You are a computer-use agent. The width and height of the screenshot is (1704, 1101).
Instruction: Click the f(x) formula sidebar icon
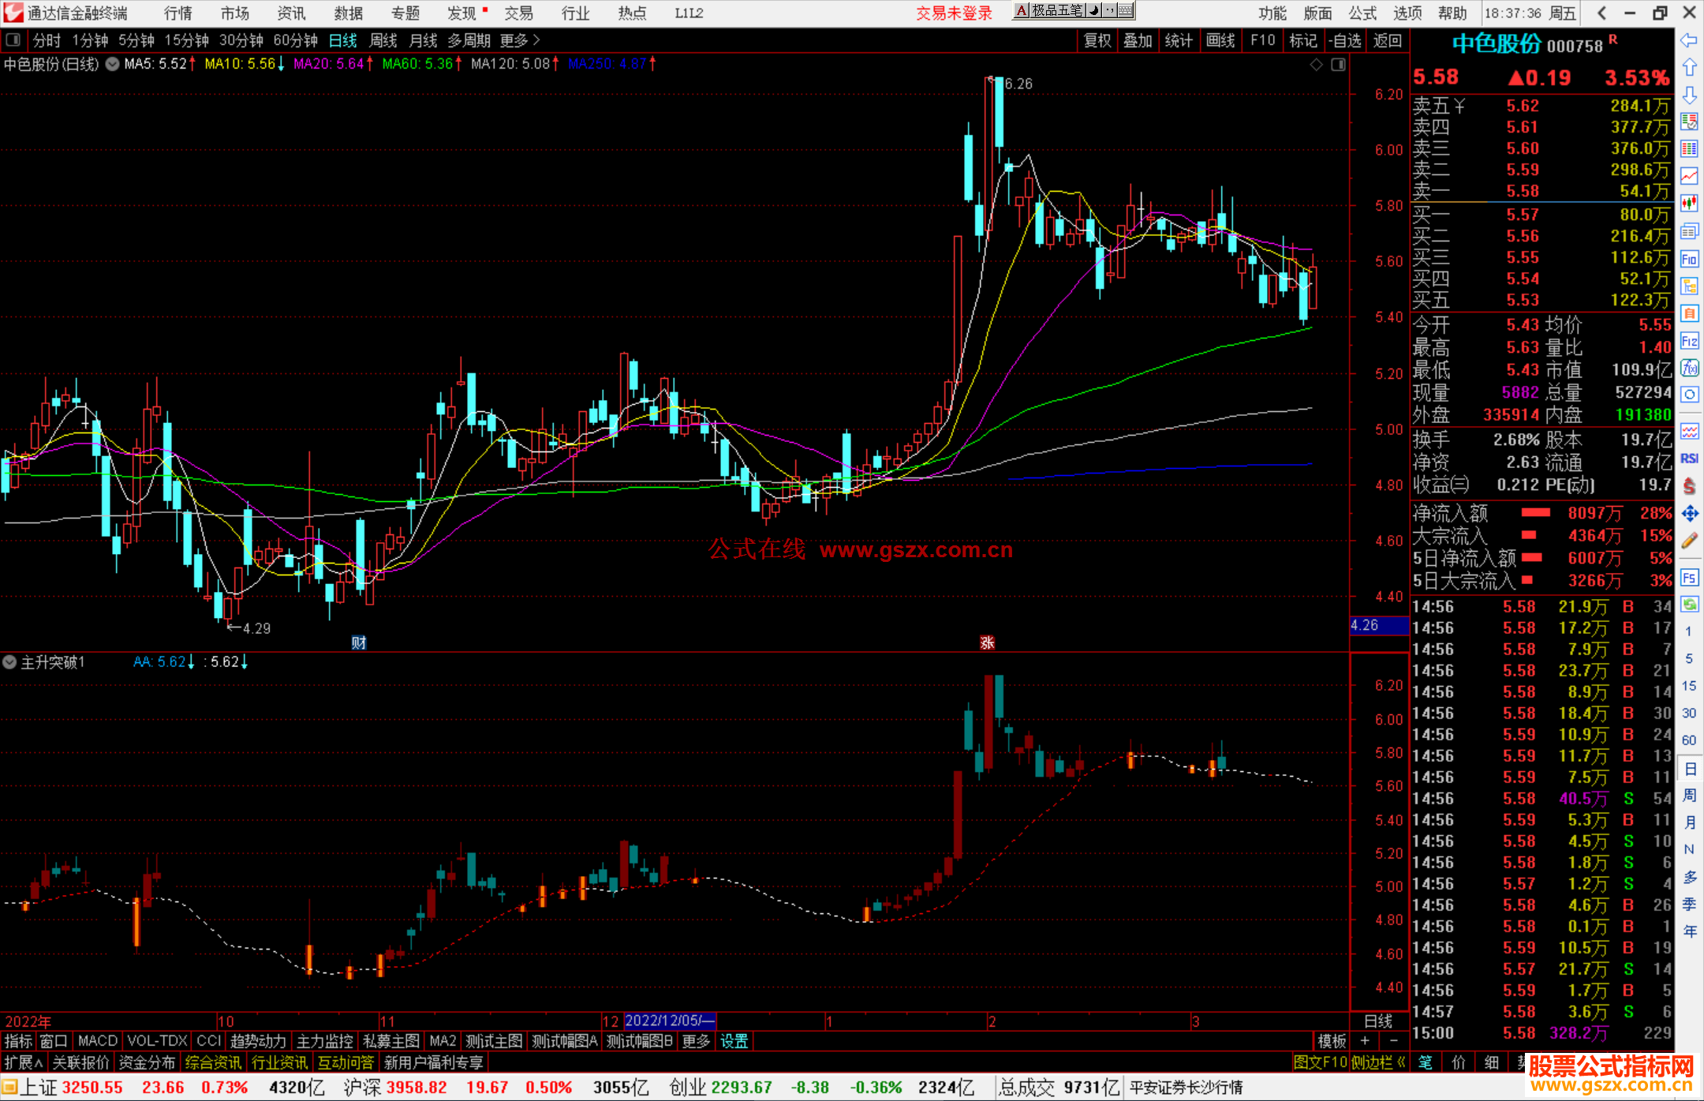click(x=1689, y=368)
